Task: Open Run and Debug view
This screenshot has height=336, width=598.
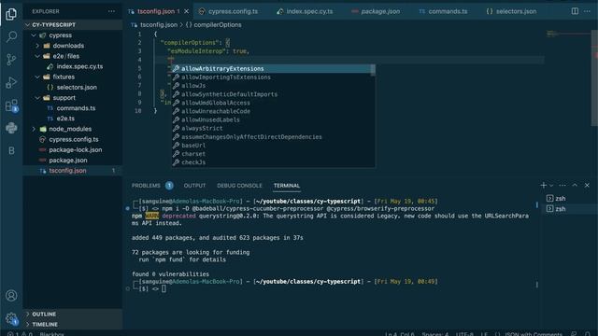Action: tap(11, 82)
